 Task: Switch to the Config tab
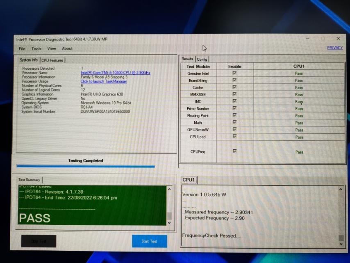tap(202, 59)
